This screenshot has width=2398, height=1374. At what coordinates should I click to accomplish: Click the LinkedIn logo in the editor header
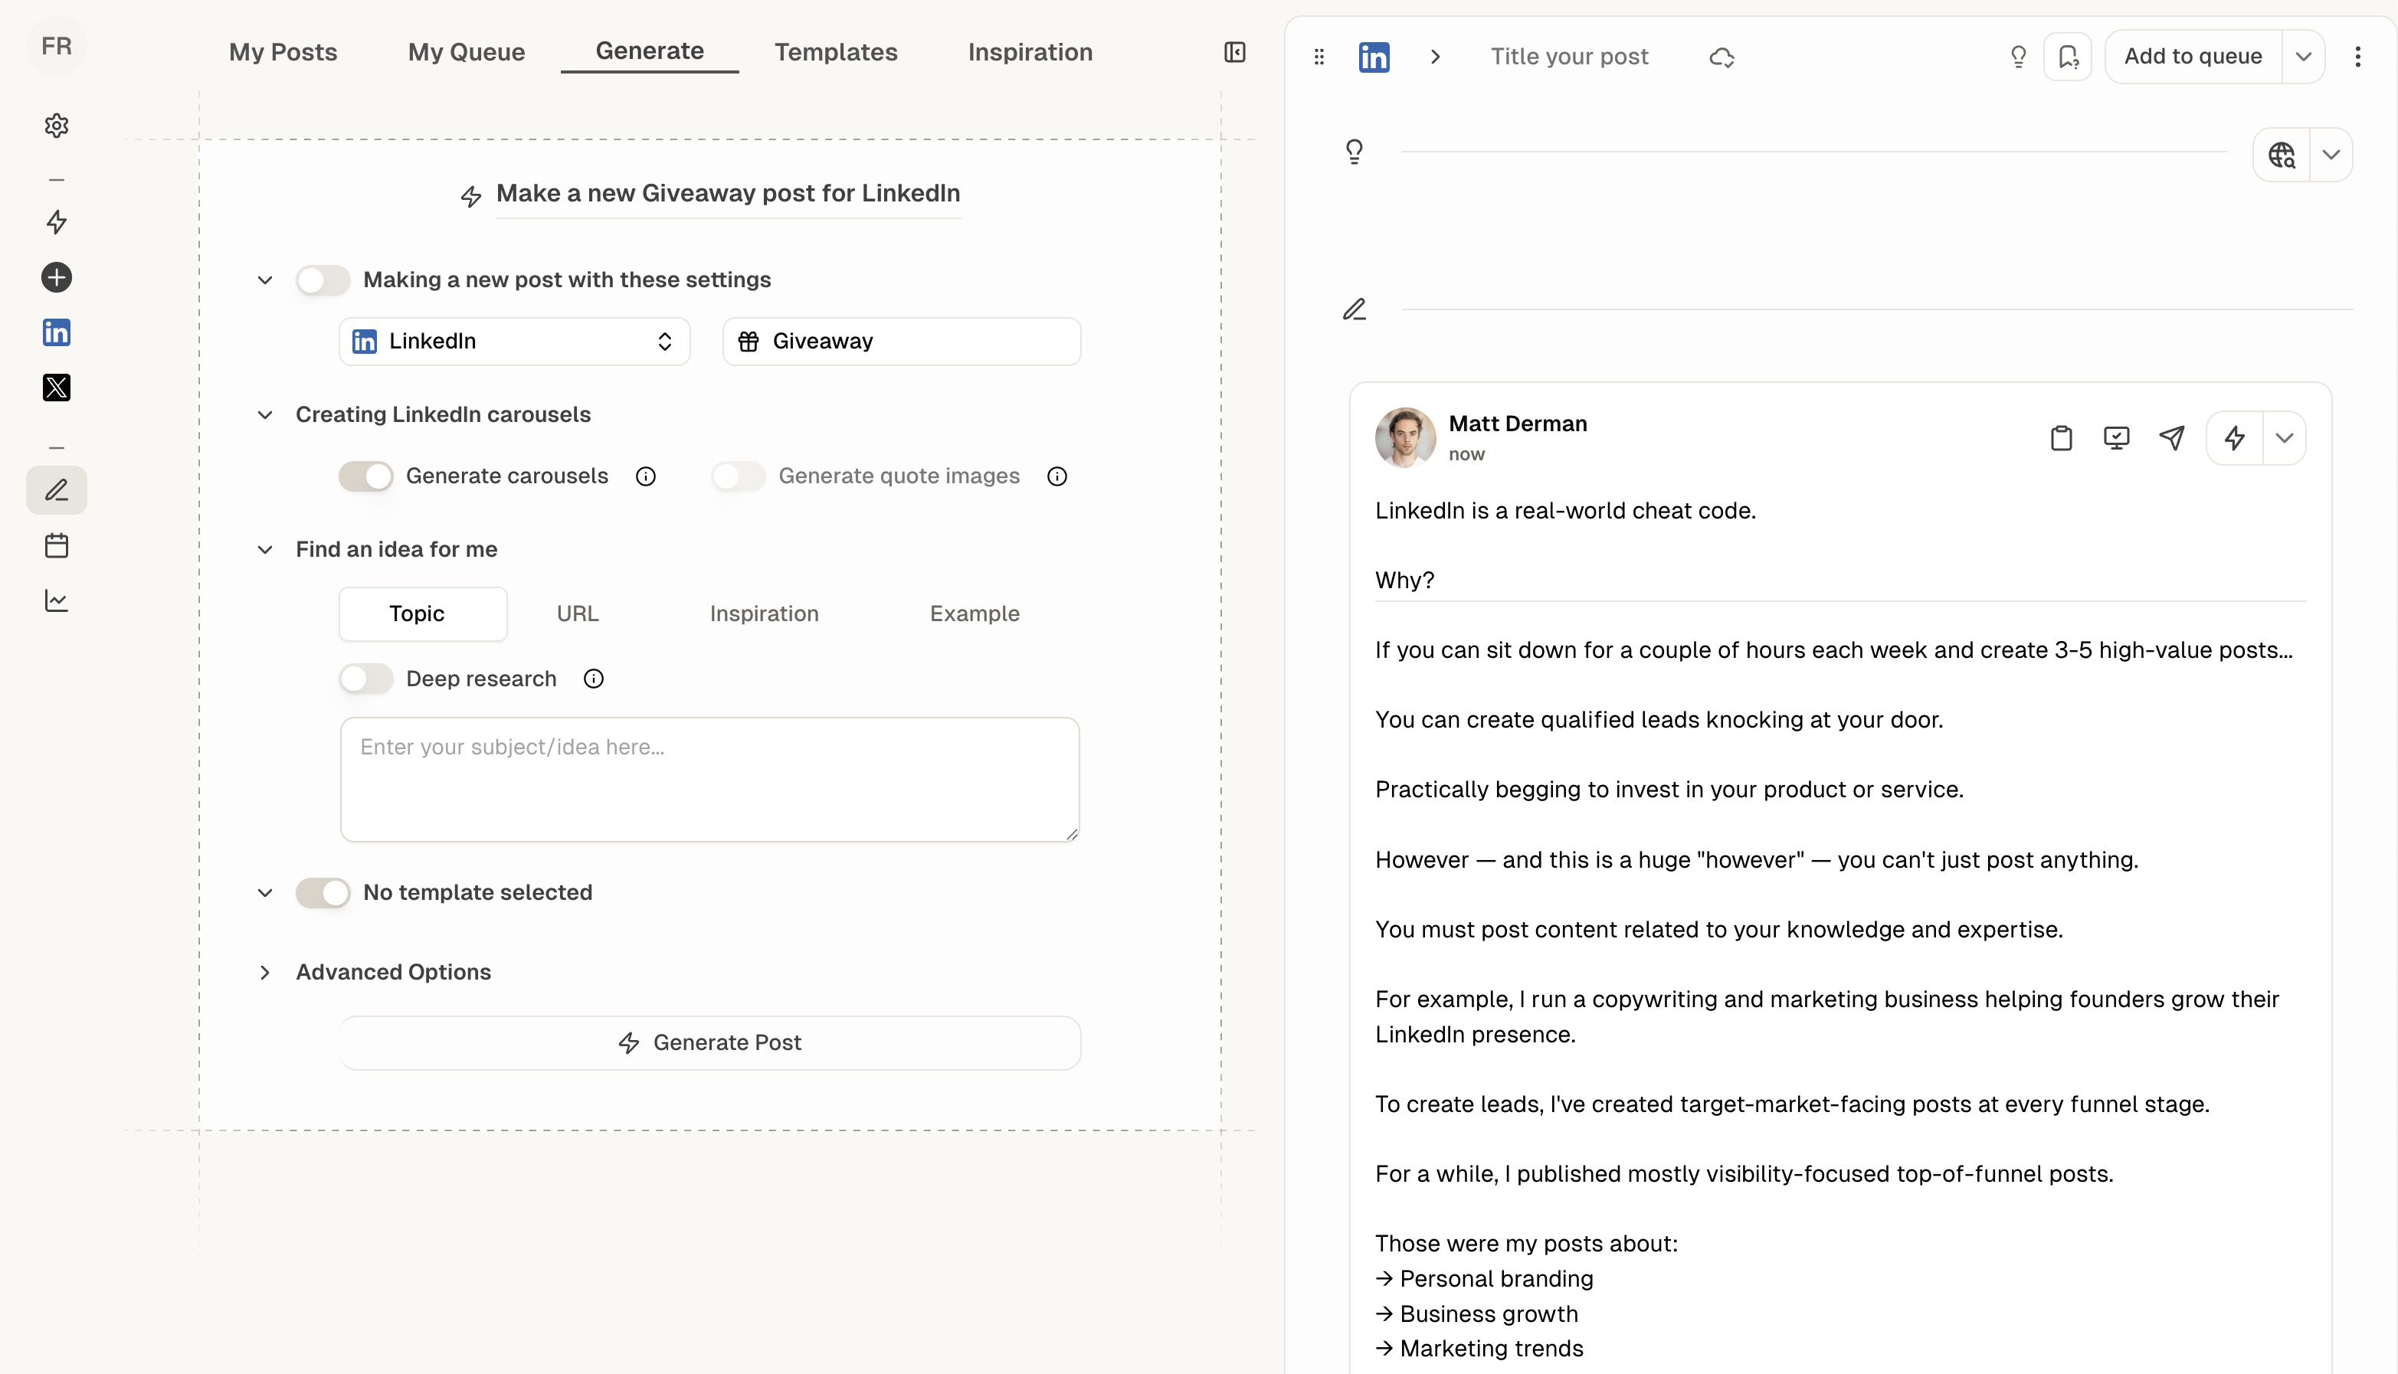pyautogui.click(x=1374, y=57)
